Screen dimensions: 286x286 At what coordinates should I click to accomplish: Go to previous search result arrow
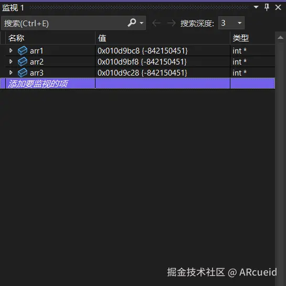tap(156, 23)
